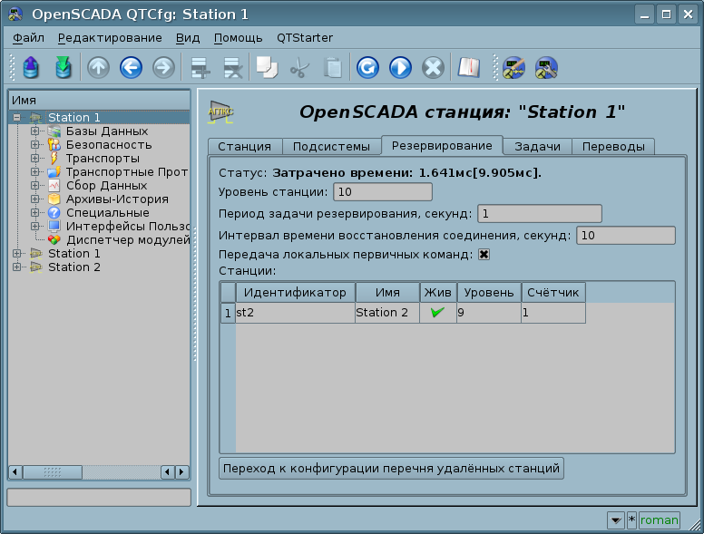The image size is (704, 534).
Task: Open the status bar dropdown arrow near 'roman'
Action: [616, 520]
